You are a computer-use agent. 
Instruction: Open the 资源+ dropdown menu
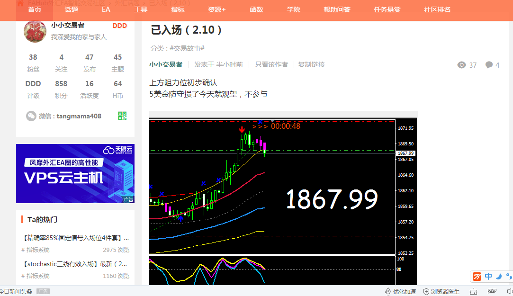pos(216,9)
